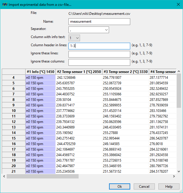Screen dimensions: 183x193
Task: Focus the Column header in lines field
Action: (99, 46)
